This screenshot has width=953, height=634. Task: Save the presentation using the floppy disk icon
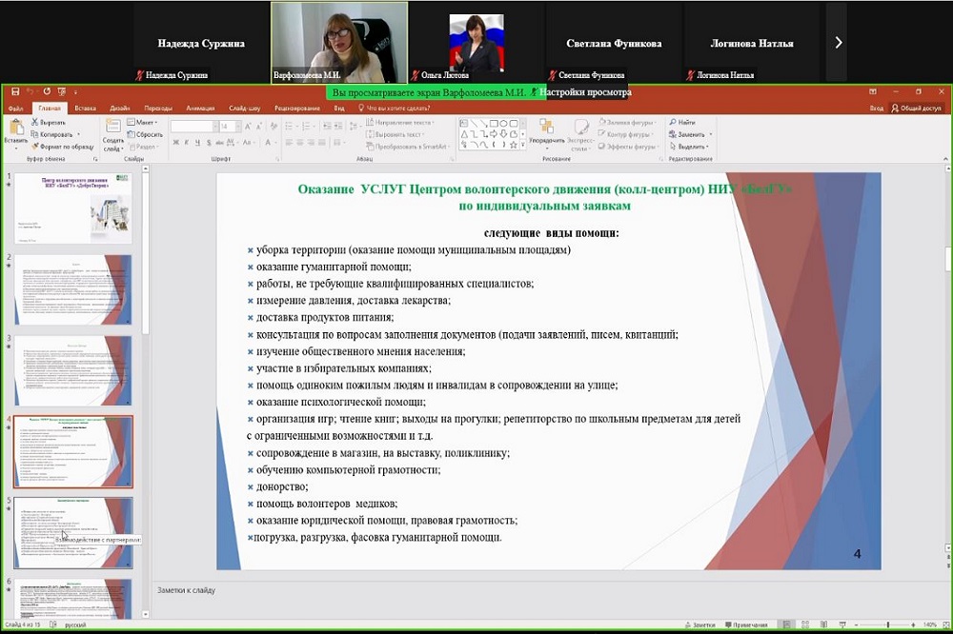[x=16, y=91]
